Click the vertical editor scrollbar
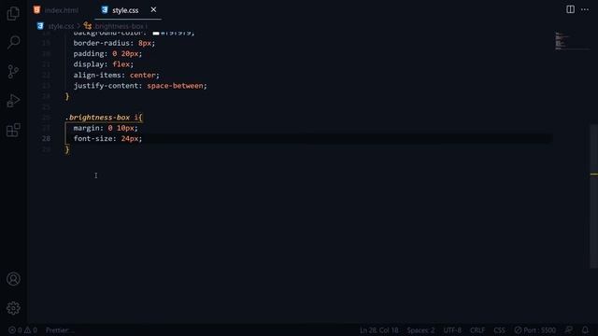This screenshot has width=598, height=336. click(x=594, y=196)
